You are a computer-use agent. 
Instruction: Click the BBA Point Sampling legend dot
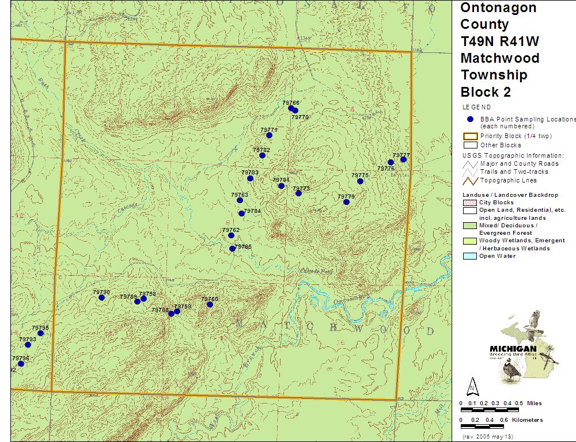point(470,119)
